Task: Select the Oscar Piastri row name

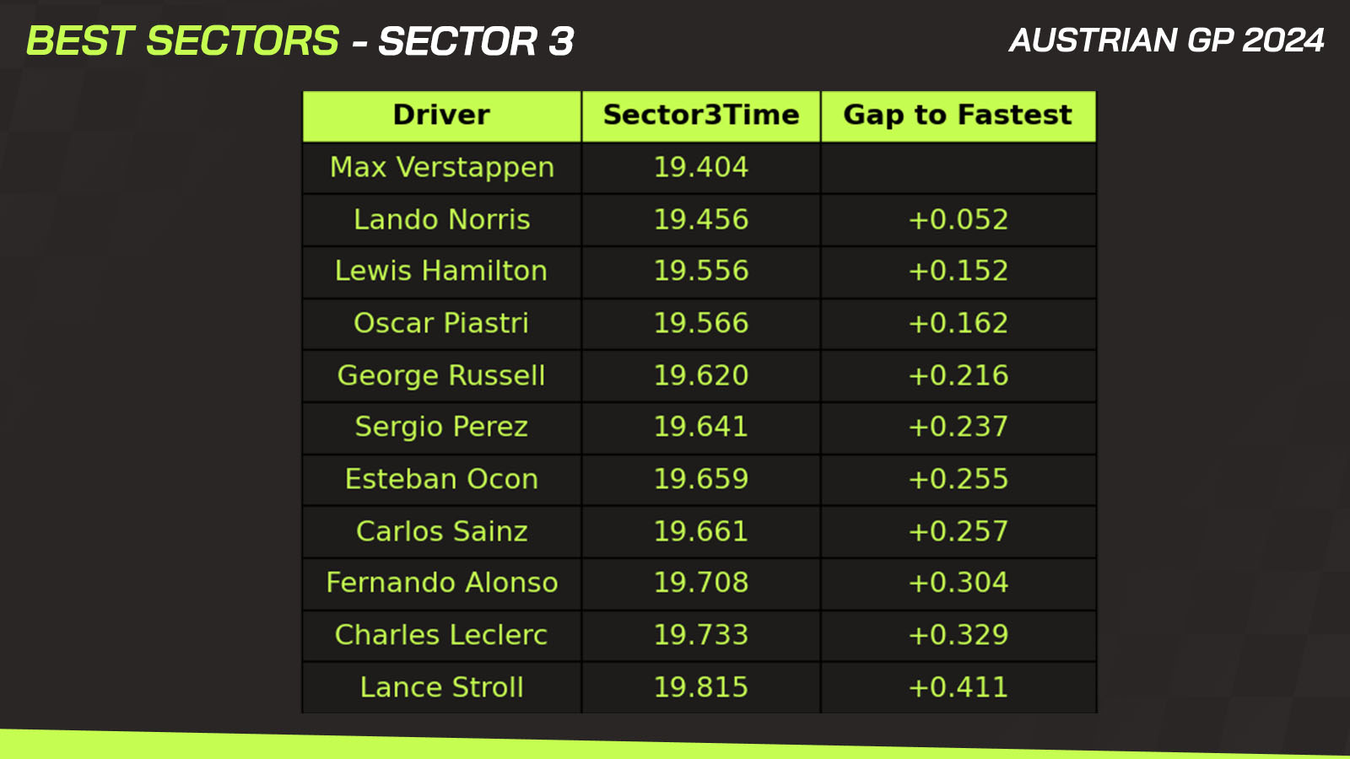Action: [441, 324]
